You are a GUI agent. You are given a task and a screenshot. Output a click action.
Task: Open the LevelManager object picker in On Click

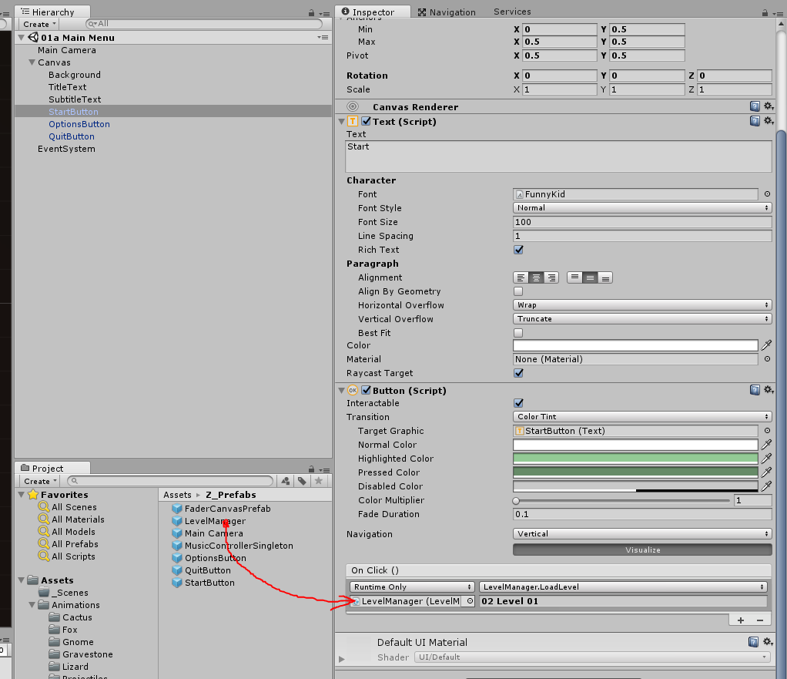(468, 600)
